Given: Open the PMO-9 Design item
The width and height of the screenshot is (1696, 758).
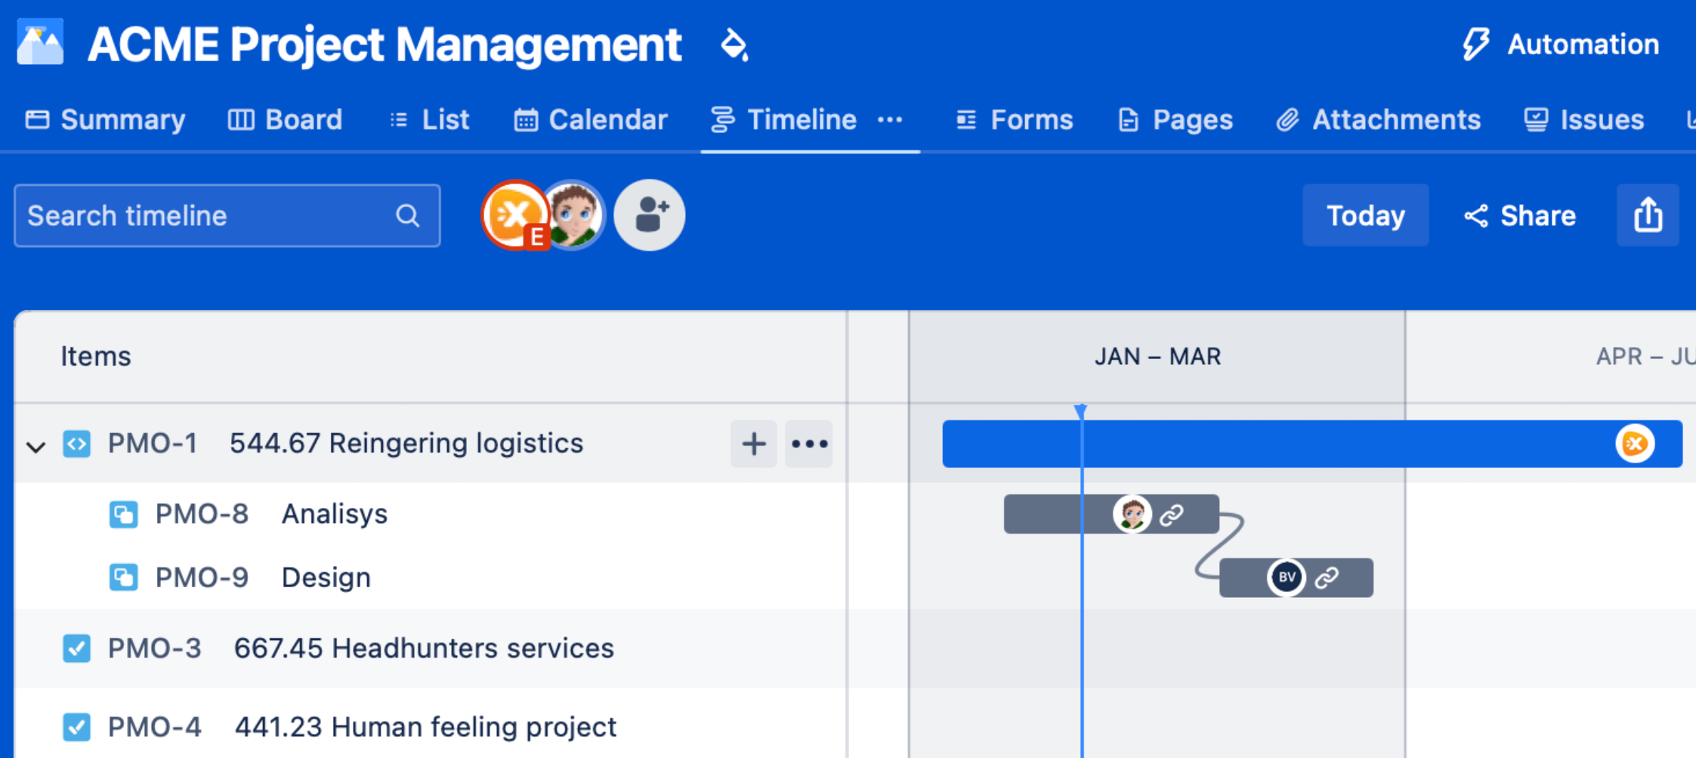Looking at the screenshot, I should tap(326, 578).
